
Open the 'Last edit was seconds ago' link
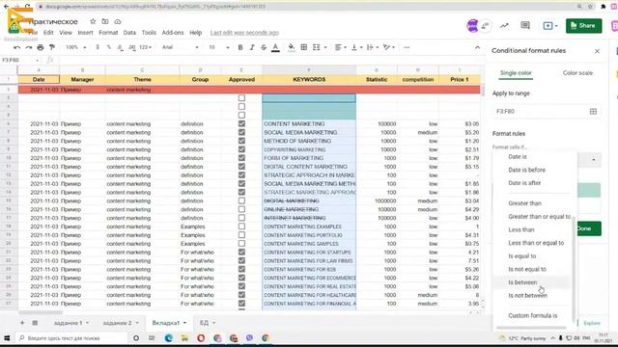coord(244,33)
